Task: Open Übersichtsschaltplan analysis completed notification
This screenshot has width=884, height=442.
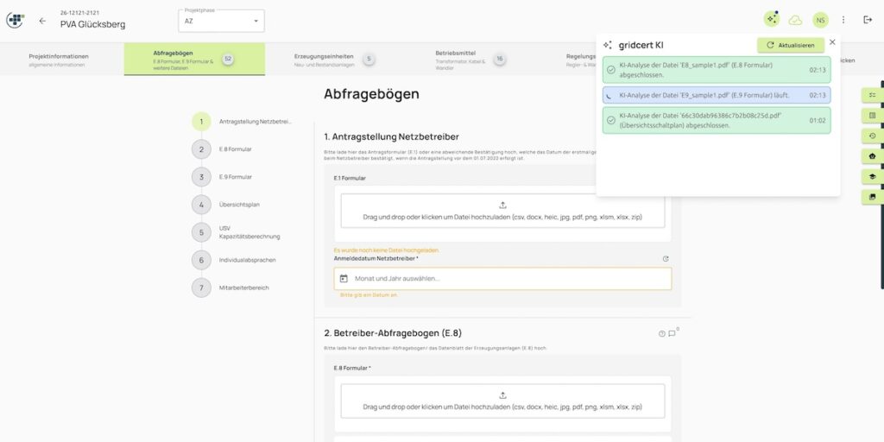Action: pyautogui.click(x=717, y=120)
